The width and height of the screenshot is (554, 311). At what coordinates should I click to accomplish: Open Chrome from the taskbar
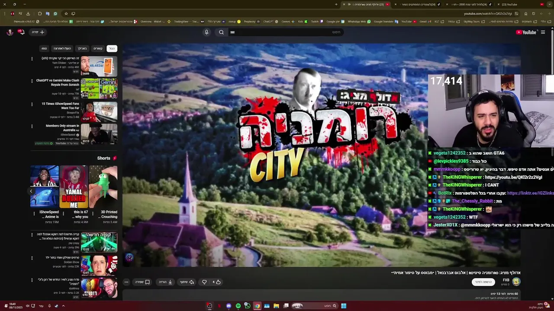pos(257,306)
